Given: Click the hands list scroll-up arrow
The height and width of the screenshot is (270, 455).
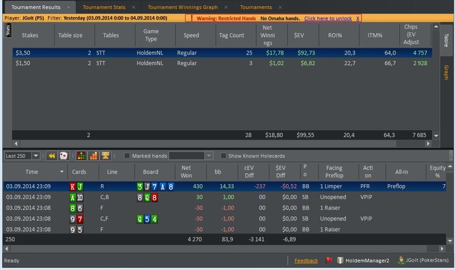Looking at the screenshot, I should pyautogui.click(x=450, y=167).
